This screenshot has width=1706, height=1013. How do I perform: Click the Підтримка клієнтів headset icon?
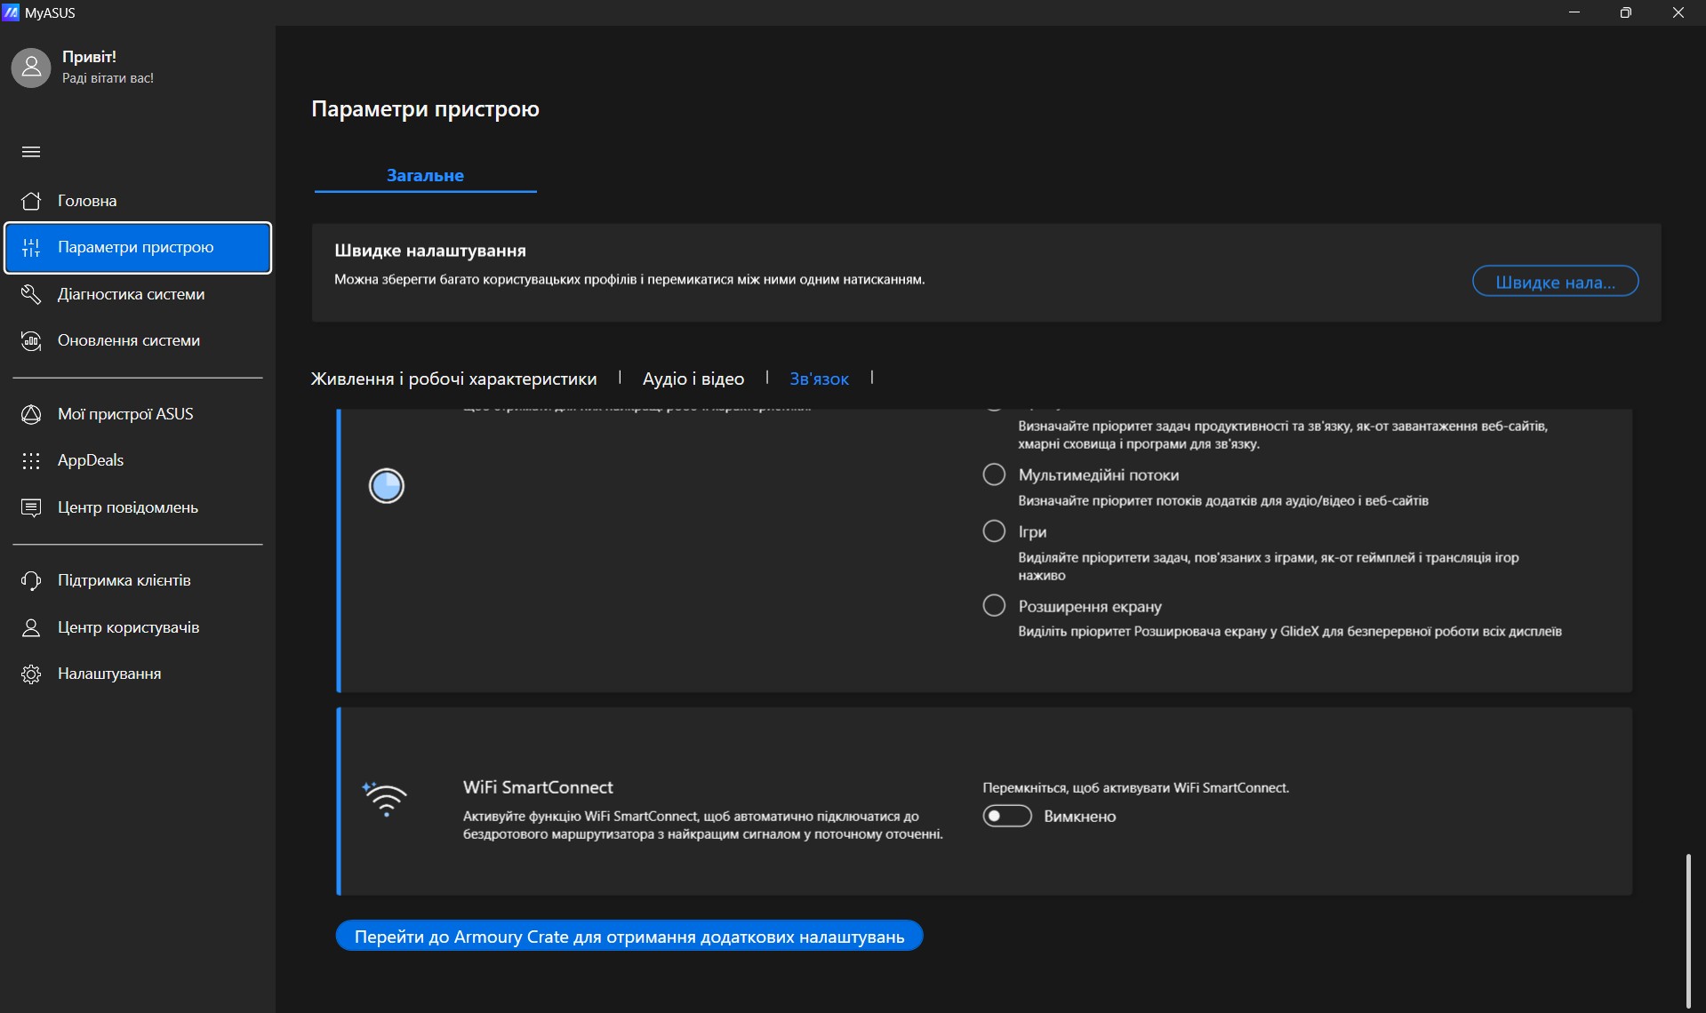click(x=31, y=580)
